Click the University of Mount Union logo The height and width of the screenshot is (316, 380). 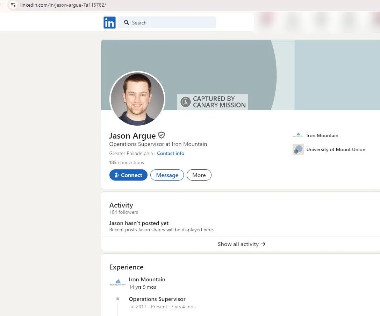click(x=298, y=149)
